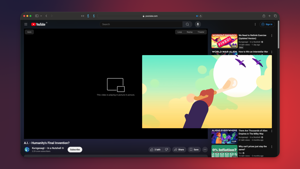Toggle the Safari sidebar
This screenshot has width=300, height=169.
click(x=37, y=16)
